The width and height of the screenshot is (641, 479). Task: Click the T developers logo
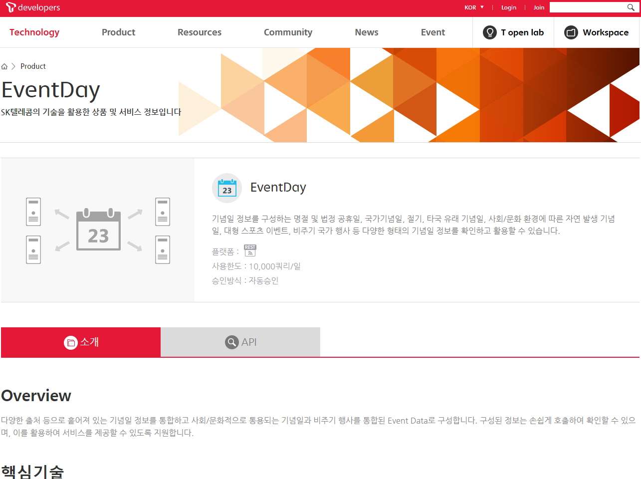tap(33, 7)
